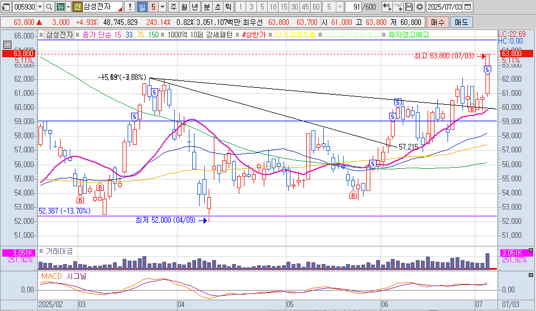536x311 pixels.
Task: Click the date field 2025/07/03
Action: (x=444, y=6)
